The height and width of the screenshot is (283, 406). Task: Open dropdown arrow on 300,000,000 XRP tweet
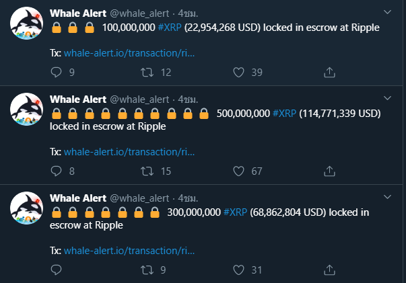coord(387,197)
